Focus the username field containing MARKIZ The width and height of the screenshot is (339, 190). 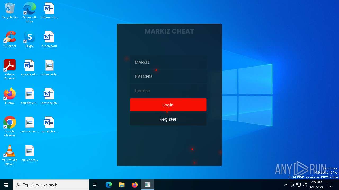[168, 62]
